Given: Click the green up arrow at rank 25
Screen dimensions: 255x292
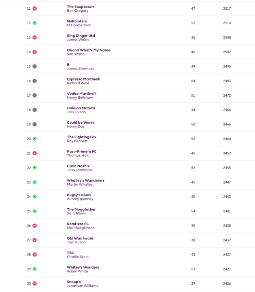Looking at the screenshot, I should coord(35,211).
